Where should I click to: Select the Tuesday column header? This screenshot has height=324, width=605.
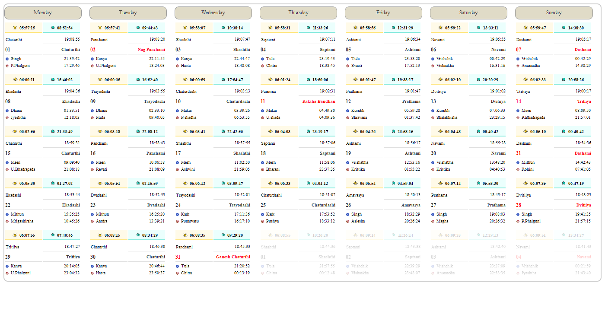click(x=128, y=13)
